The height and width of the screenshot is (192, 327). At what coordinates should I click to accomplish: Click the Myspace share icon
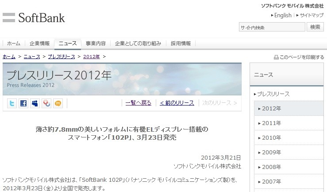tap(35, 103)
